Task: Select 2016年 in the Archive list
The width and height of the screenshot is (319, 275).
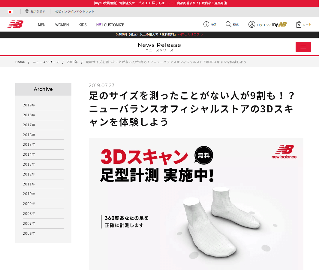Action: (29, 135)
